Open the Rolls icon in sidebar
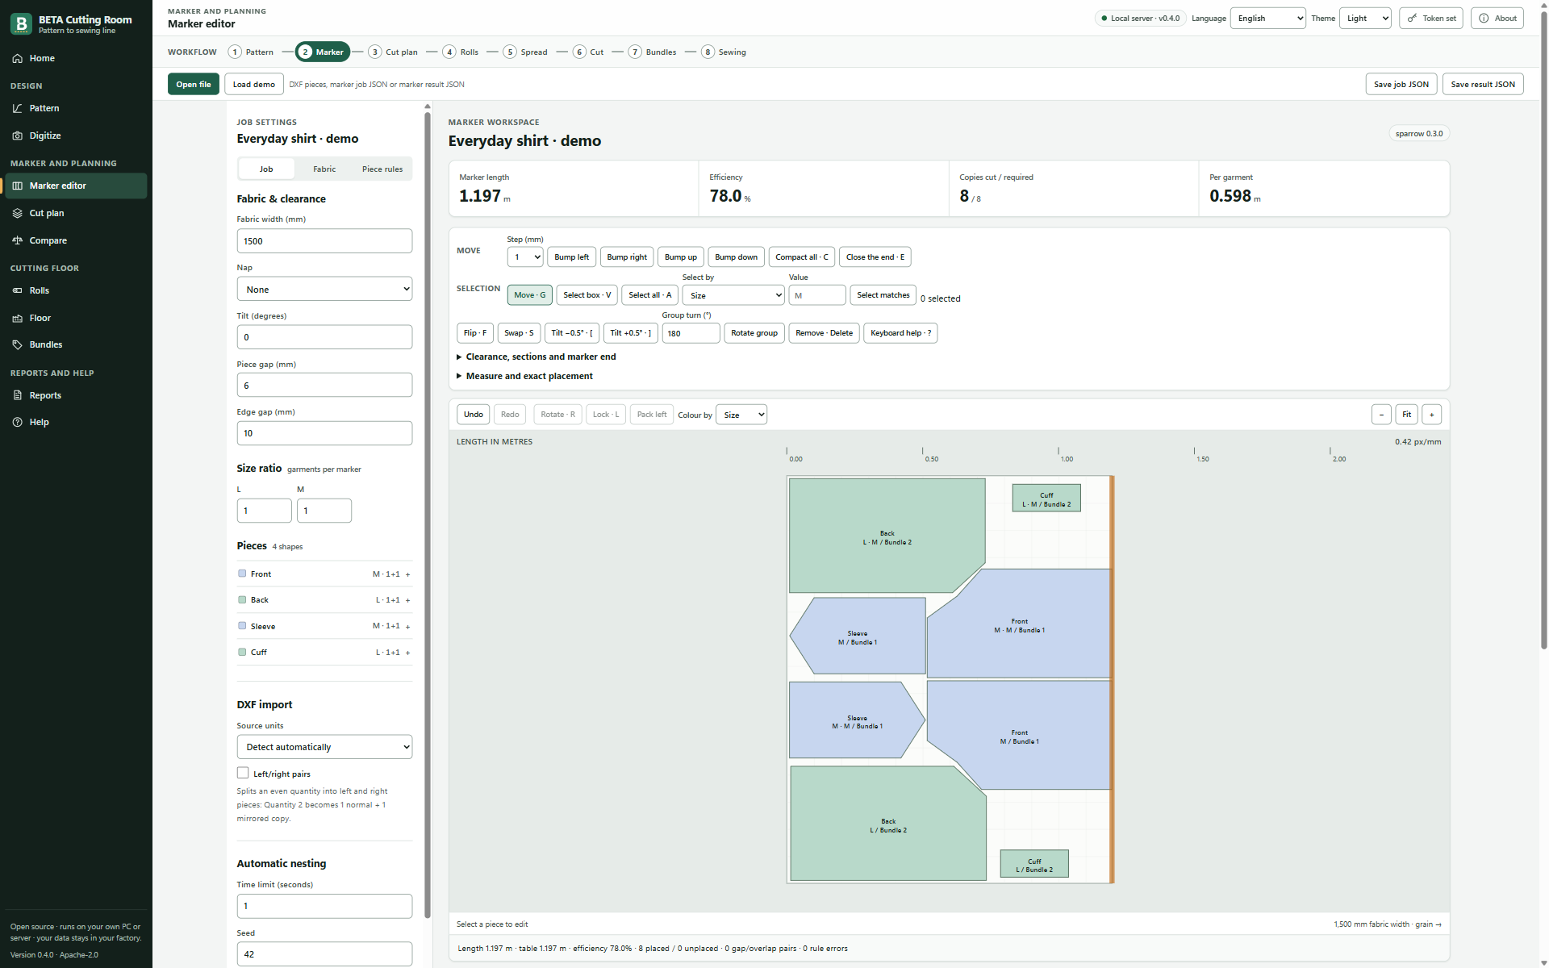The image size is (1549, 968). click(x=18, y=290)
